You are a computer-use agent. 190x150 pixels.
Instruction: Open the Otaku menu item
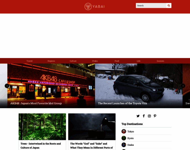(95, 61)
